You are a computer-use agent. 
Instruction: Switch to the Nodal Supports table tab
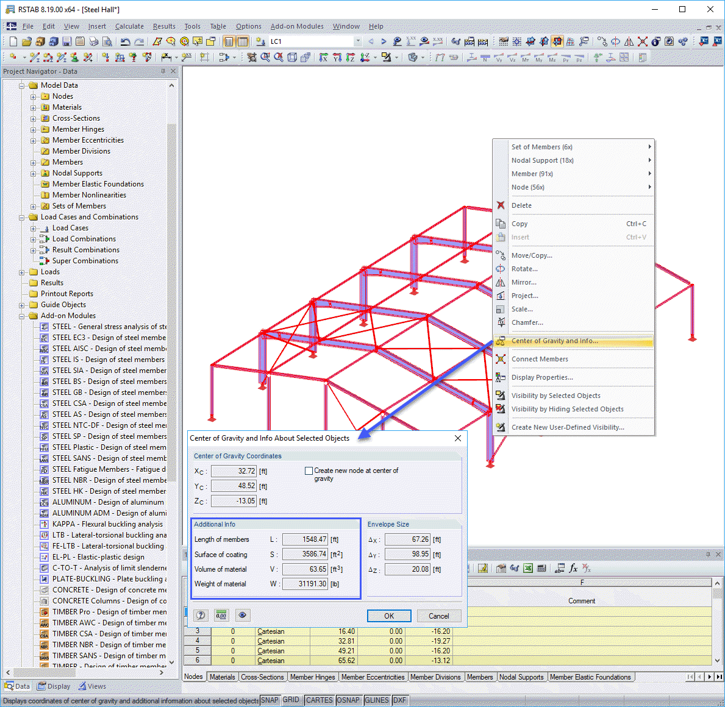pyautogui.click(x=521, y=677)
